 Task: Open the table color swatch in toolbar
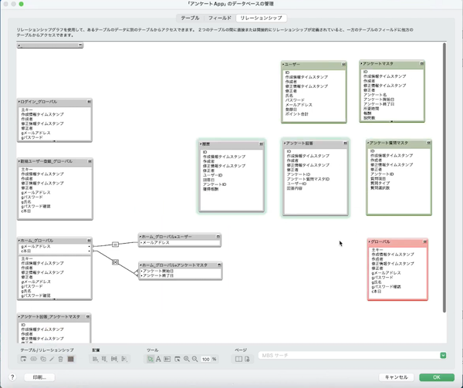[x=70, y=359]
